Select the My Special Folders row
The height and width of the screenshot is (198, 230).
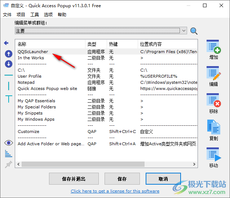[107, 107]
